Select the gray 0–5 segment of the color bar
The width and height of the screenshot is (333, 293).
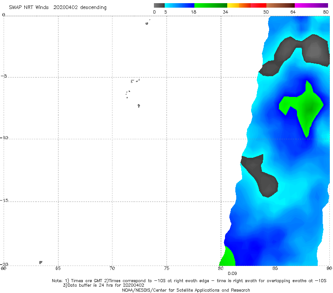(159, 5)
